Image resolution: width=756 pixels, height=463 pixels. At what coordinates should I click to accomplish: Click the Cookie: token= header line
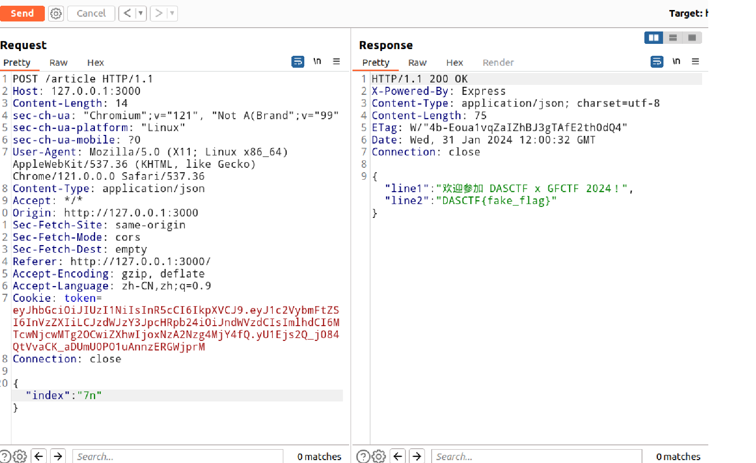click(57, 298)
